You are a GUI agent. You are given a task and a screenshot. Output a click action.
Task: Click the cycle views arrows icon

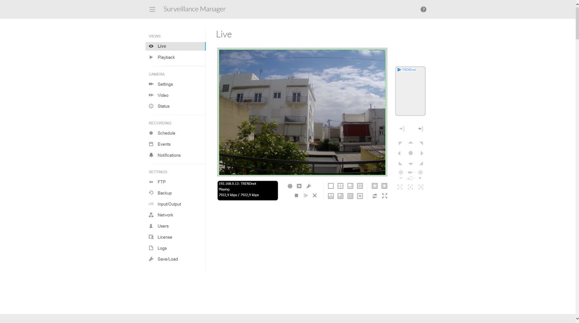click(375, 196)
